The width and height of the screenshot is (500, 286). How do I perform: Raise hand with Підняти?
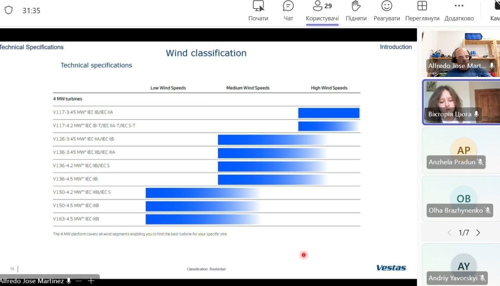click(x=356, y=11)
